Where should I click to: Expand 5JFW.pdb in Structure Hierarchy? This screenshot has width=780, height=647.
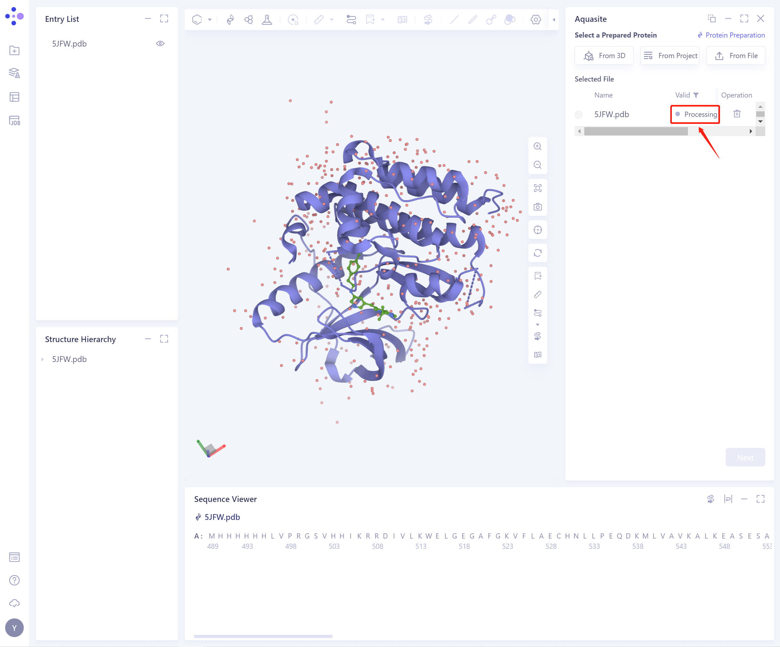coord(42,359)
